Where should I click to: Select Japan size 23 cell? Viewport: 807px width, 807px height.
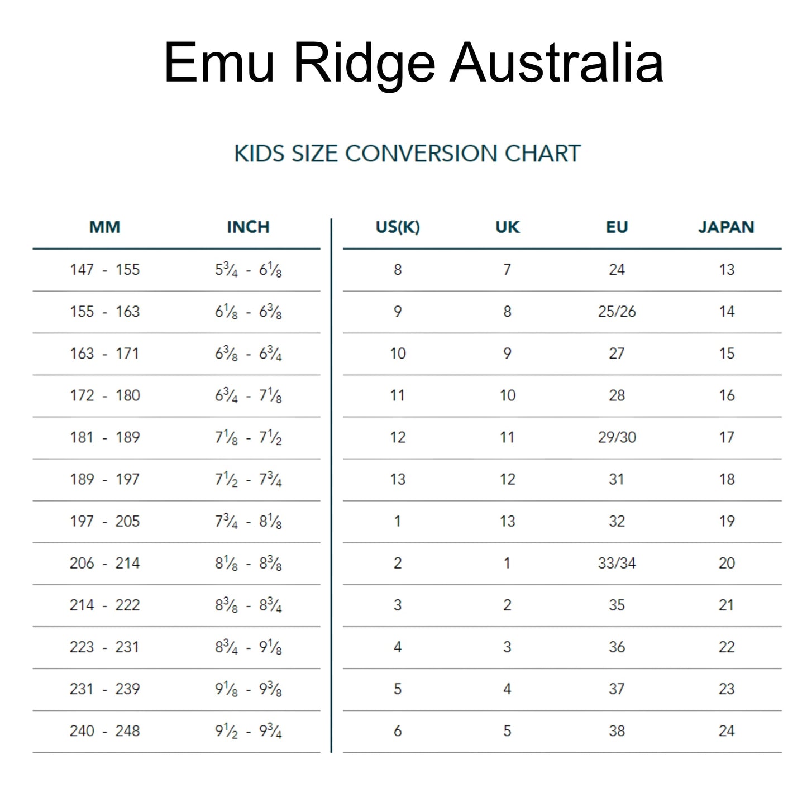(x=727, y=689)
